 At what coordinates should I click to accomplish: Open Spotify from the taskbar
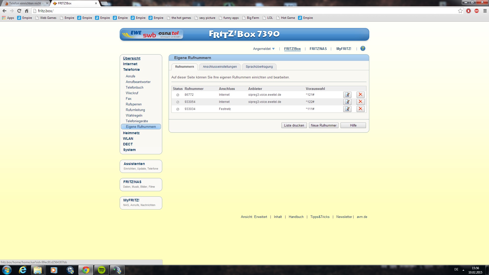coord(102,270)
